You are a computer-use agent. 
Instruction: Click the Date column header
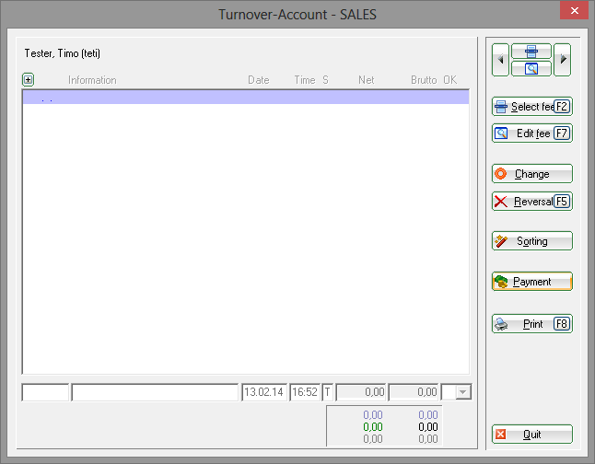pyautogui.click(x=259, y=80)
